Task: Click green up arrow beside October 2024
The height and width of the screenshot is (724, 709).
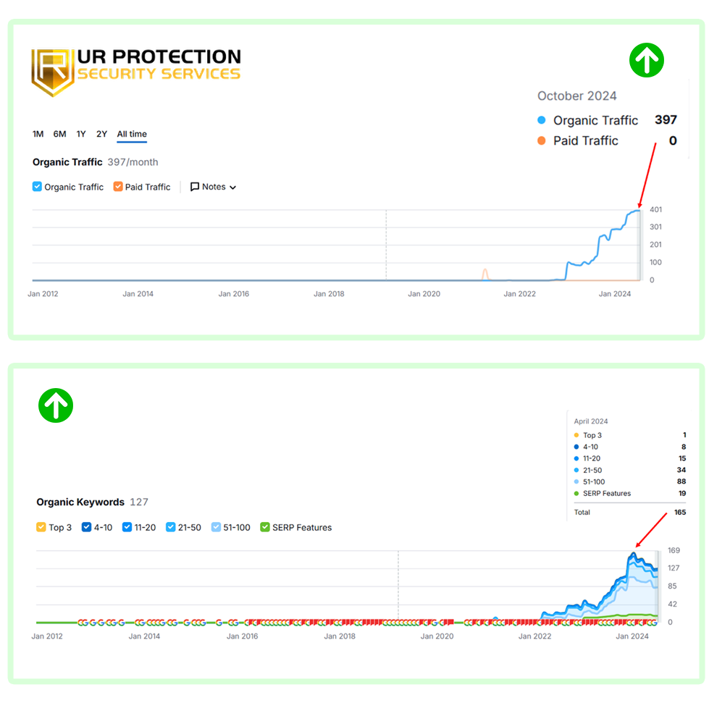Action: click(646, 61)
